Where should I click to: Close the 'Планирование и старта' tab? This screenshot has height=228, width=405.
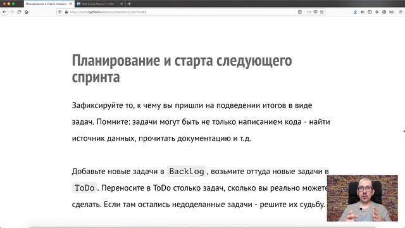(x=70, y=4)
